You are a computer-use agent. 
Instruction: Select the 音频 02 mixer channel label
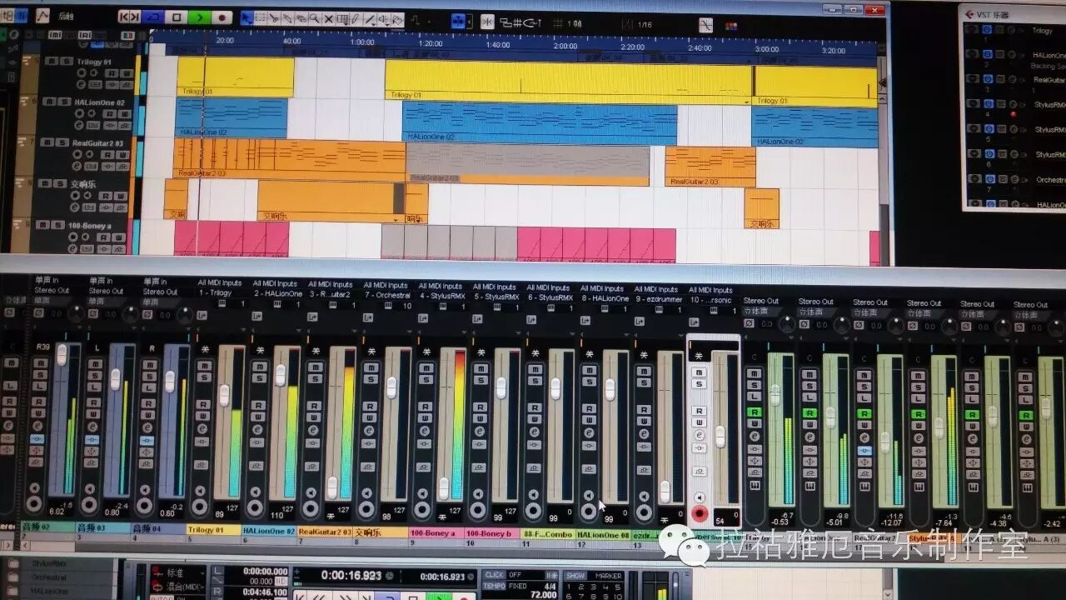click(47, 527)
